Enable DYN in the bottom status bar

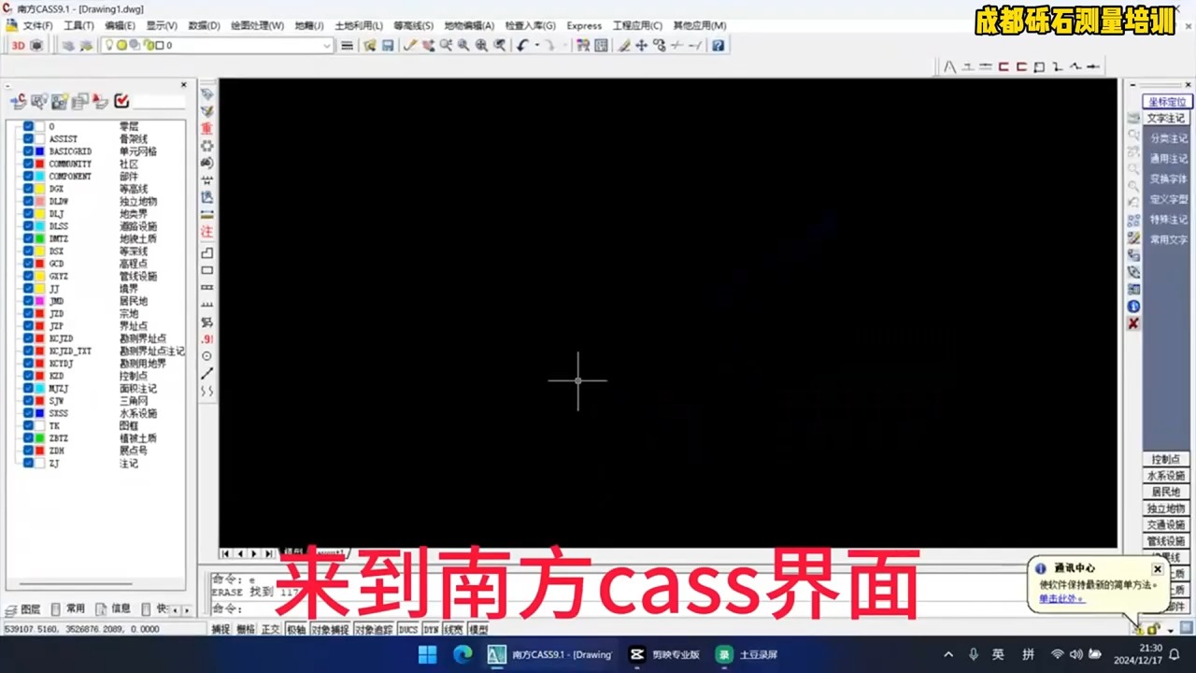429,629
